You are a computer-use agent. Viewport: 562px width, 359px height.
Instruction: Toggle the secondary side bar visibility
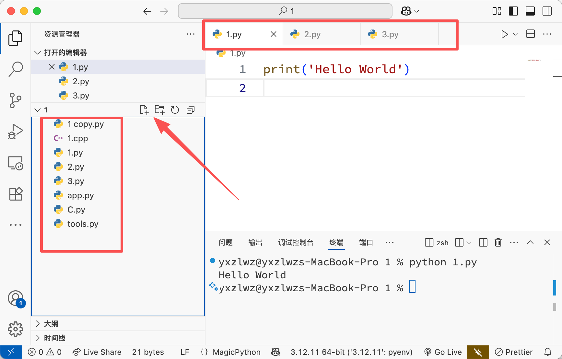[547, 11]
